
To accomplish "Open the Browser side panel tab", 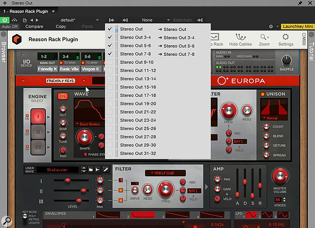I will click(4, 52).
